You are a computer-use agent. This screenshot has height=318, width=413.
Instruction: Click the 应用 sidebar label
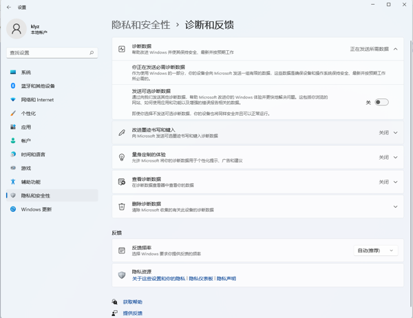tap(26, 127)
